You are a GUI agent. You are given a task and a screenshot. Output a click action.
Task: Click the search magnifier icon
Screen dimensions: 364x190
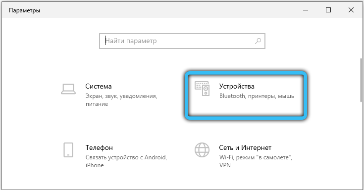click(258, 41)
